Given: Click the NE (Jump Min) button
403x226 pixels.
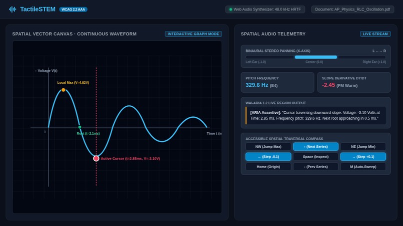Looking at the screenshot, I should 363,147.
